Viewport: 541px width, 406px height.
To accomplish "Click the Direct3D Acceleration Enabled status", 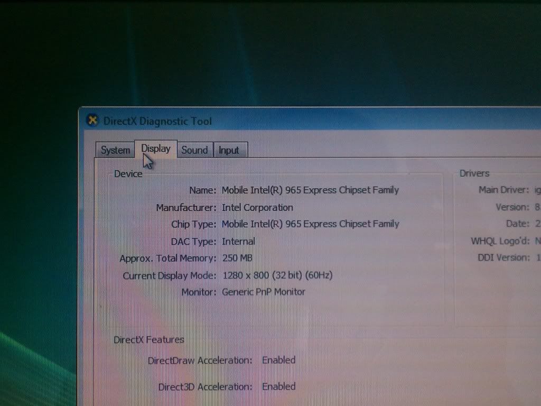I will coord(279,386).
